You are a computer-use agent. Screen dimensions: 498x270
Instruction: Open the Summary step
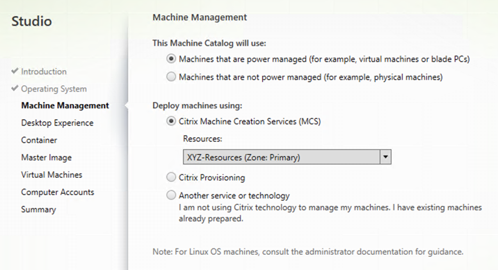(38, 210)
